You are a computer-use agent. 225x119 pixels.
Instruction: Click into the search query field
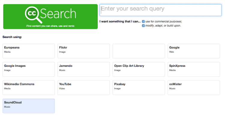pos(160,10)
